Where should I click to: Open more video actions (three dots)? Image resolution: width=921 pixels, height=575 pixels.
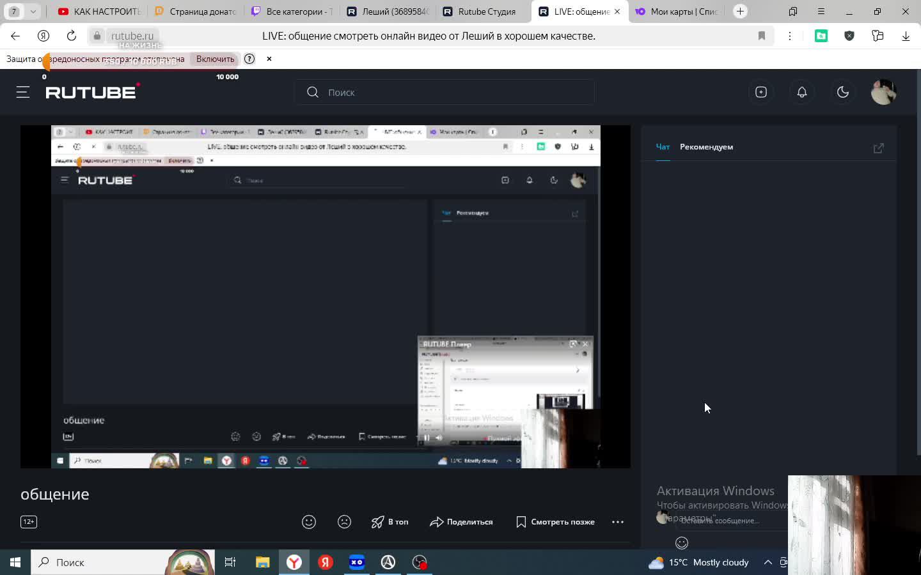(x=618, y=522)
